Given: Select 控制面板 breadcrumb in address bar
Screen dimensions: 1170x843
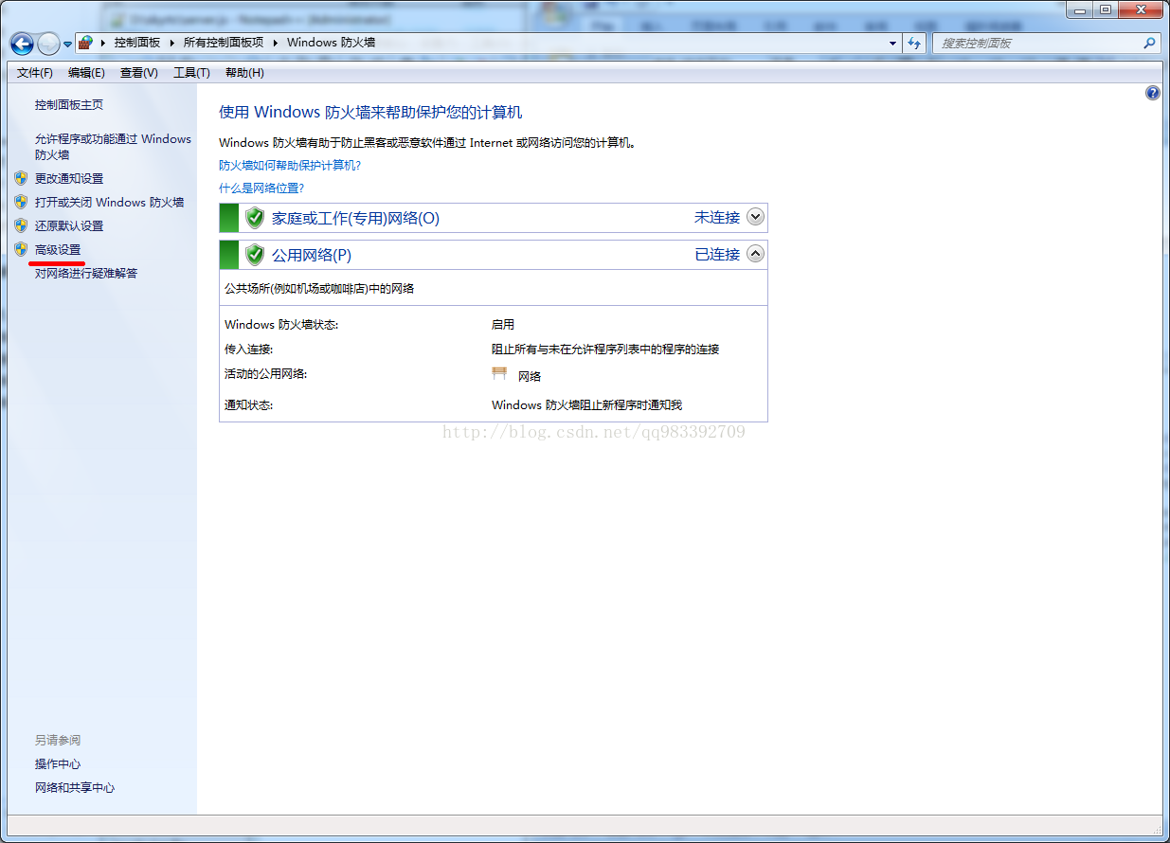Looking at the screenshot, I should (x=137, y=43).
